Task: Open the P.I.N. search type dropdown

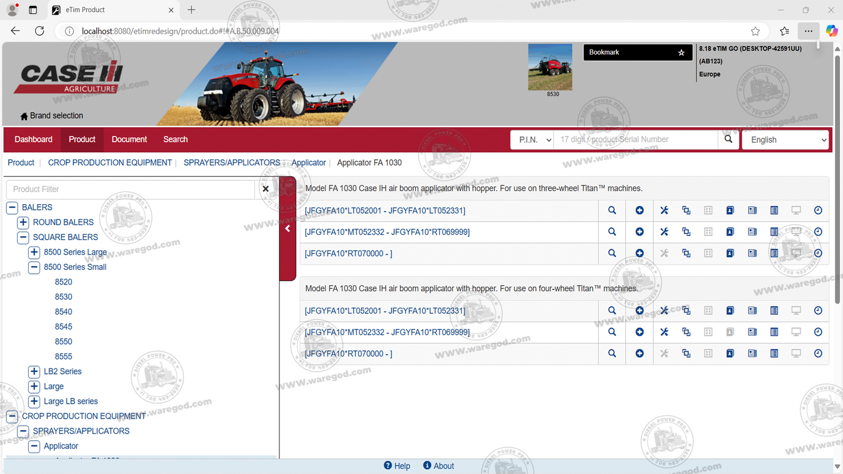Action: coord(532,140)
